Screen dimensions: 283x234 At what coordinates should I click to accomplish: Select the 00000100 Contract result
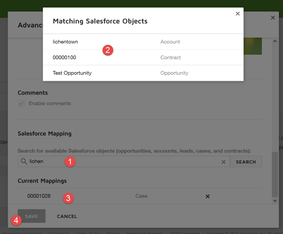pyautogui.click(x=64, y=57)
